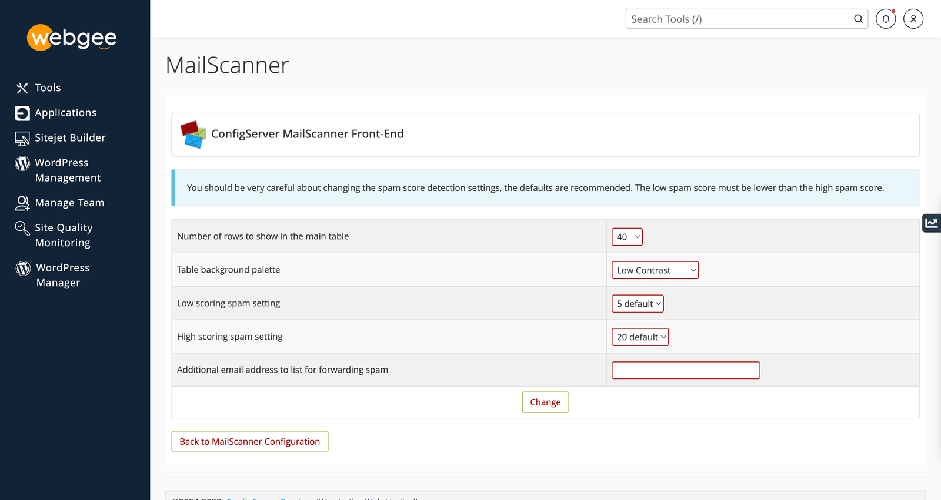941x500 pixels.
Task: Open the high scoring spam dropdown
Action: click(640, 337)
